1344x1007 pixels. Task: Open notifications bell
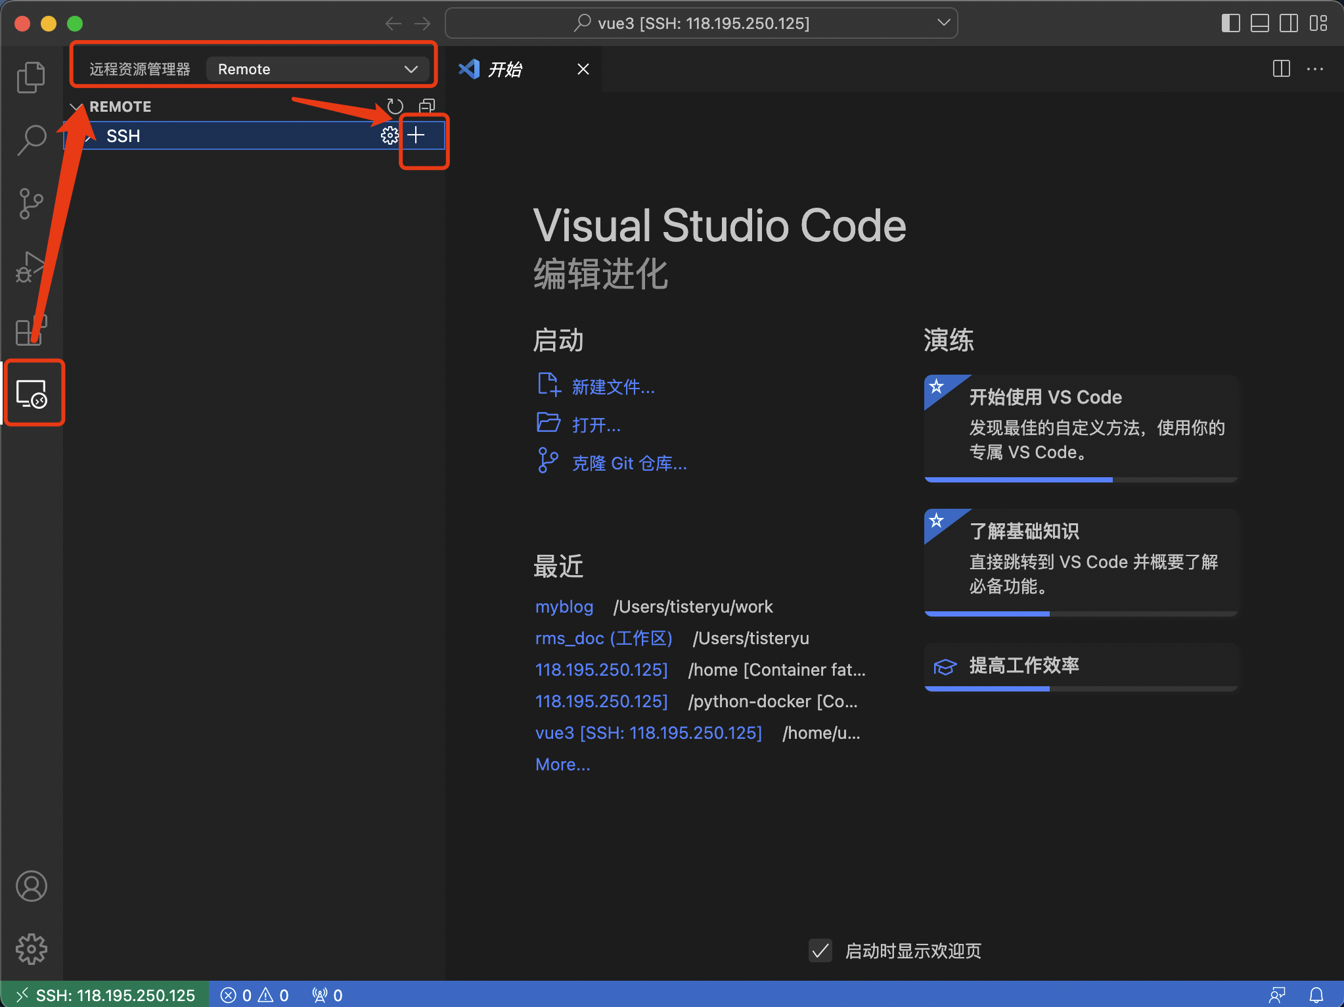point(1316,995)
